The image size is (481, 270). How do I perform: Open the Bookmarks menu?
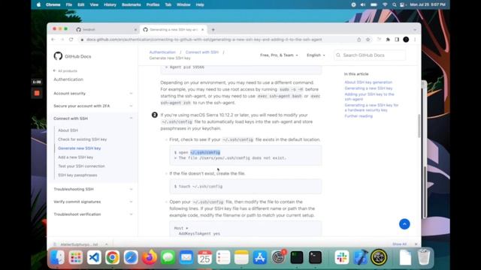[131, 4]
